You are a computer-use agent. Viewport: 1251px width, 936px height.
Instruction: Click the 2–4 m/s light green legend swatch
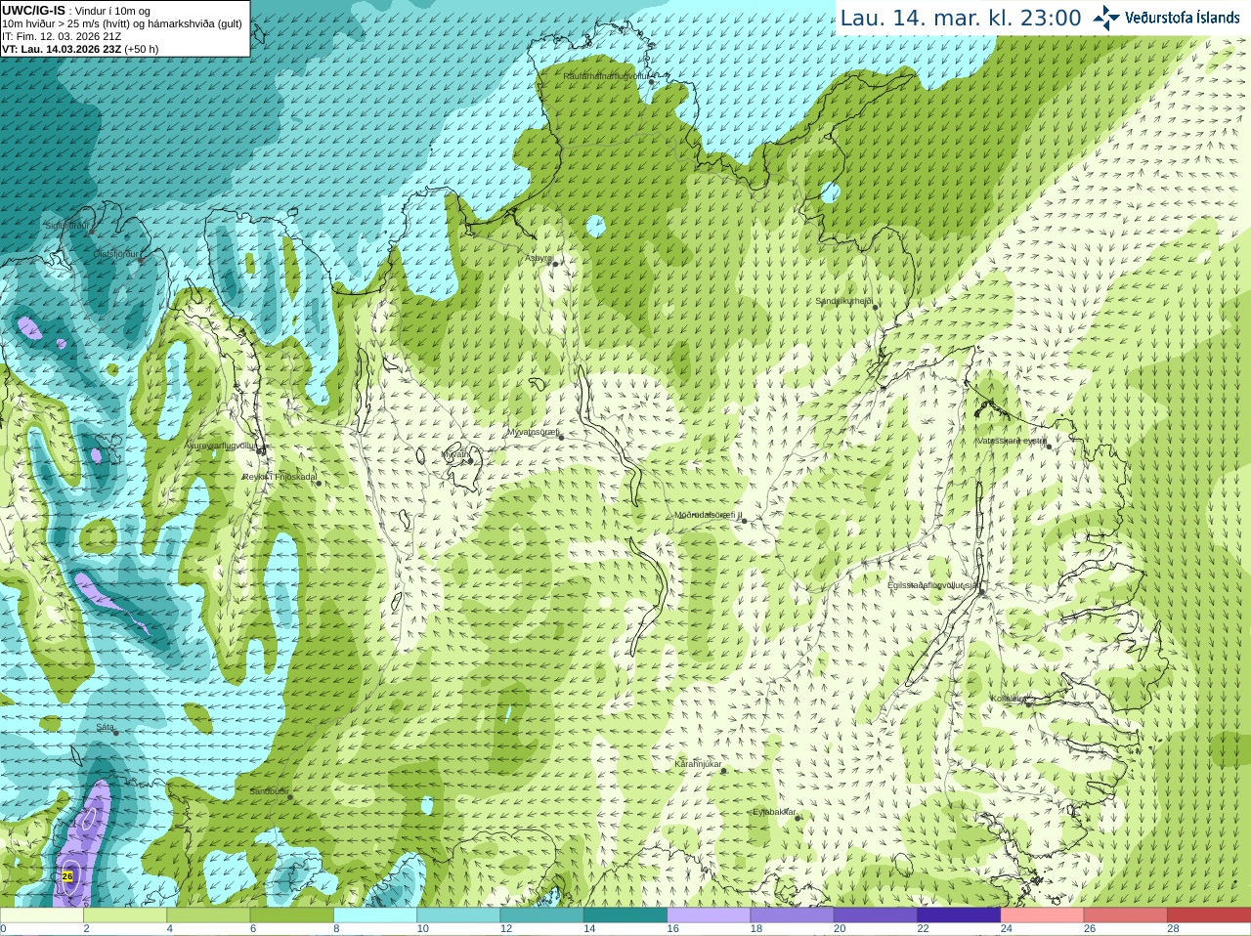(x=125, y=915)
